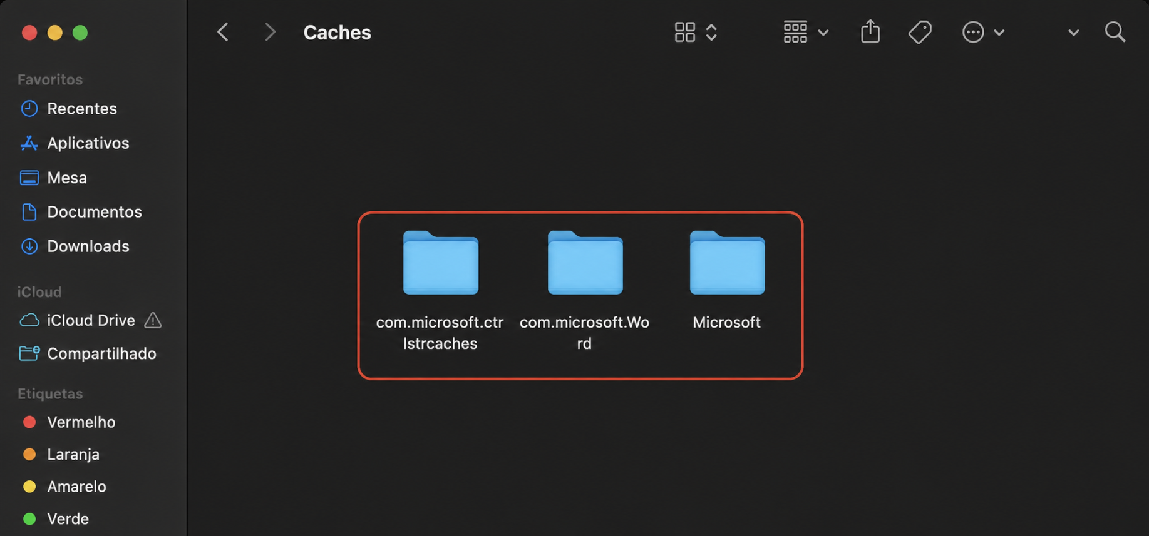Expand the action menu dropdown arrow
The width and height of the screenshot is (1149, 536).
[999, 33]
